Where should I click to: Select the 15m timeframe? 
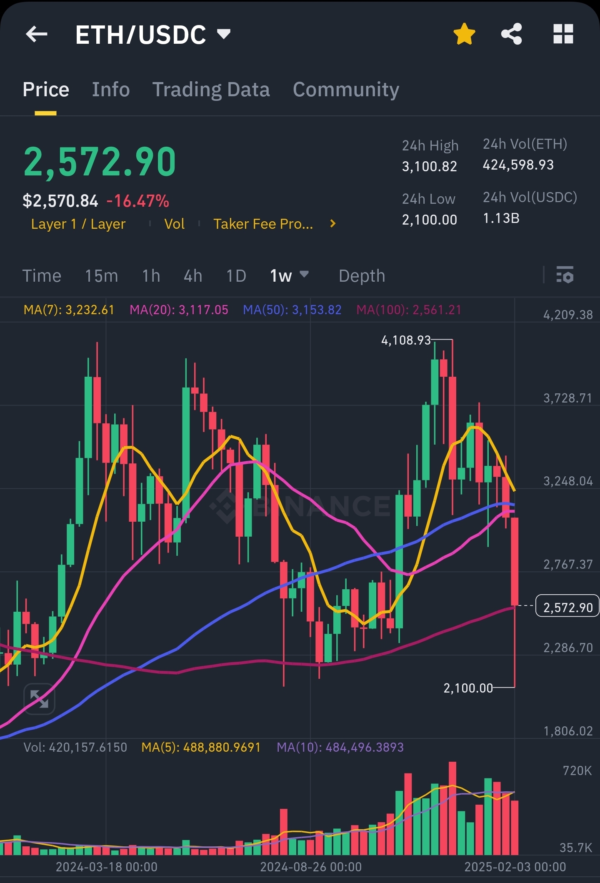click(101, 276)
